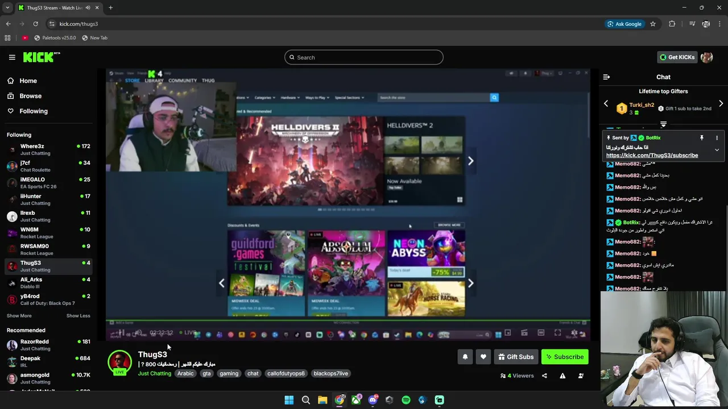The image size is (728, 409).
Task: Open browser extensions puzzle icon
Action: (672, 24)
